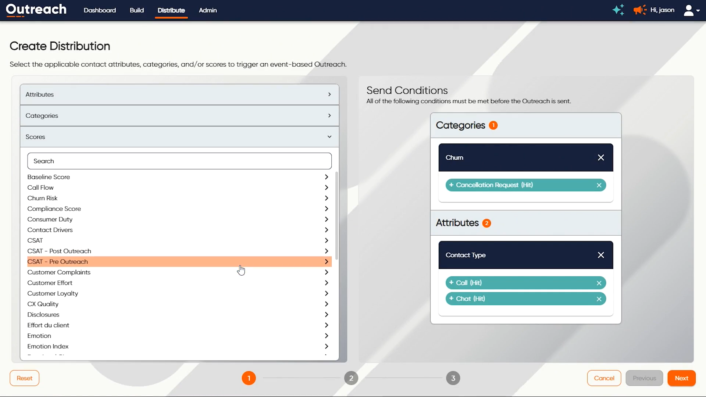Open the AI sparkle assistant icon
This screenshot has height=397, width=706.
[618, 10]
